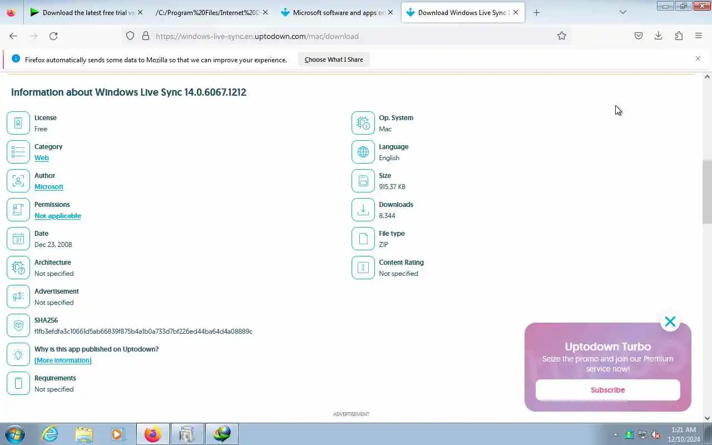
Task: Click the Advertisement megaphone icon
Action: (18, 296)
